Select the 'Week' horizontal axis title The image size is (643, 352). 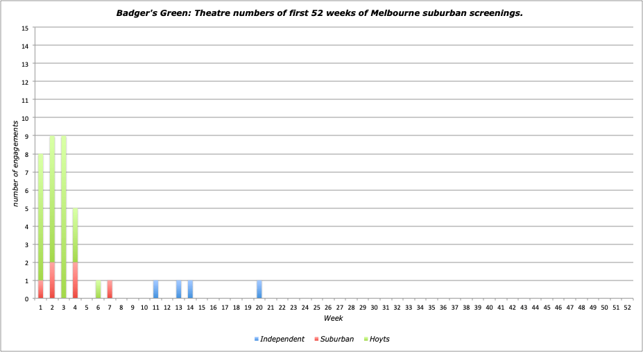333,318
